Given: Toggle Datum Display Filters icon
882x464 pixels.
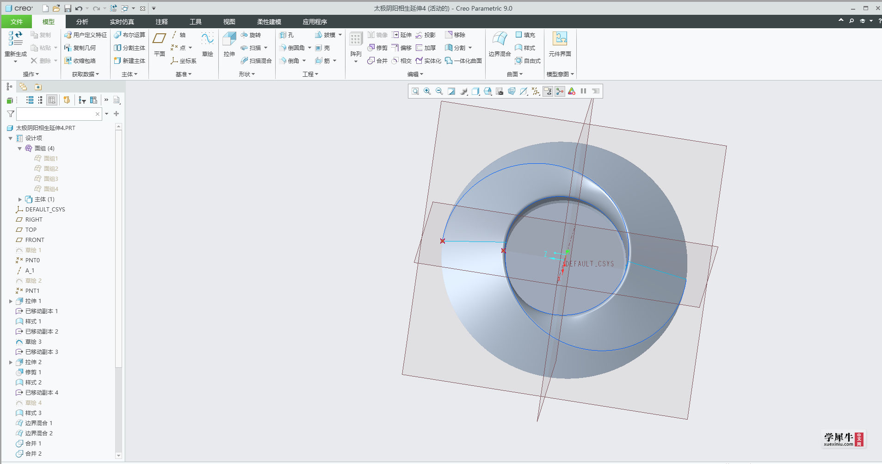Looking at the screenshot, I should pyautogui.click(x=536, y=91).
